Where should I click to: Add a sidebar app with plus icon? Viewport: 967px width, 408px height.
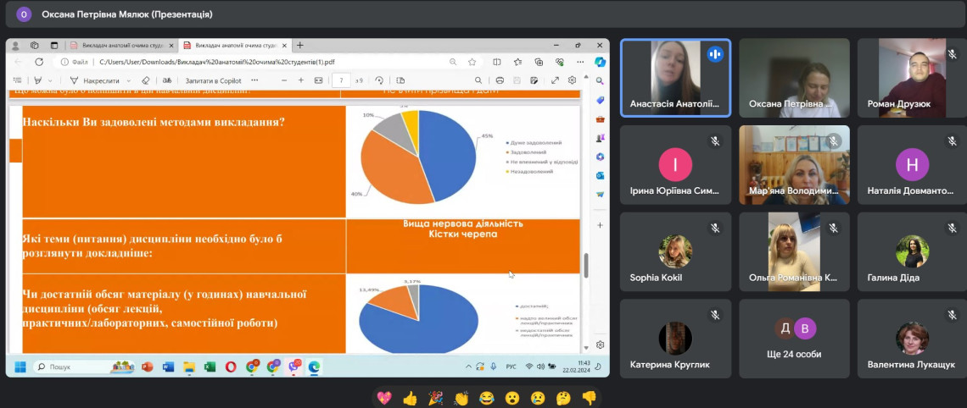[600, 225]
